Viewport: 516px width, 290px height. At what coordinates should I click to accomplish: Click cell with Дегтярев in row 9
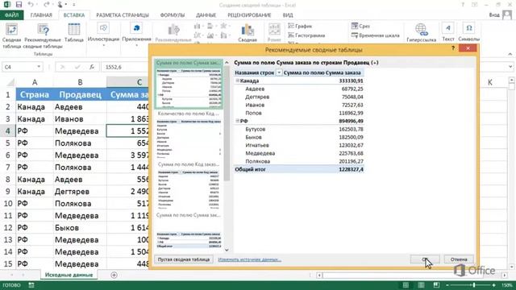[x=80, y=192]
